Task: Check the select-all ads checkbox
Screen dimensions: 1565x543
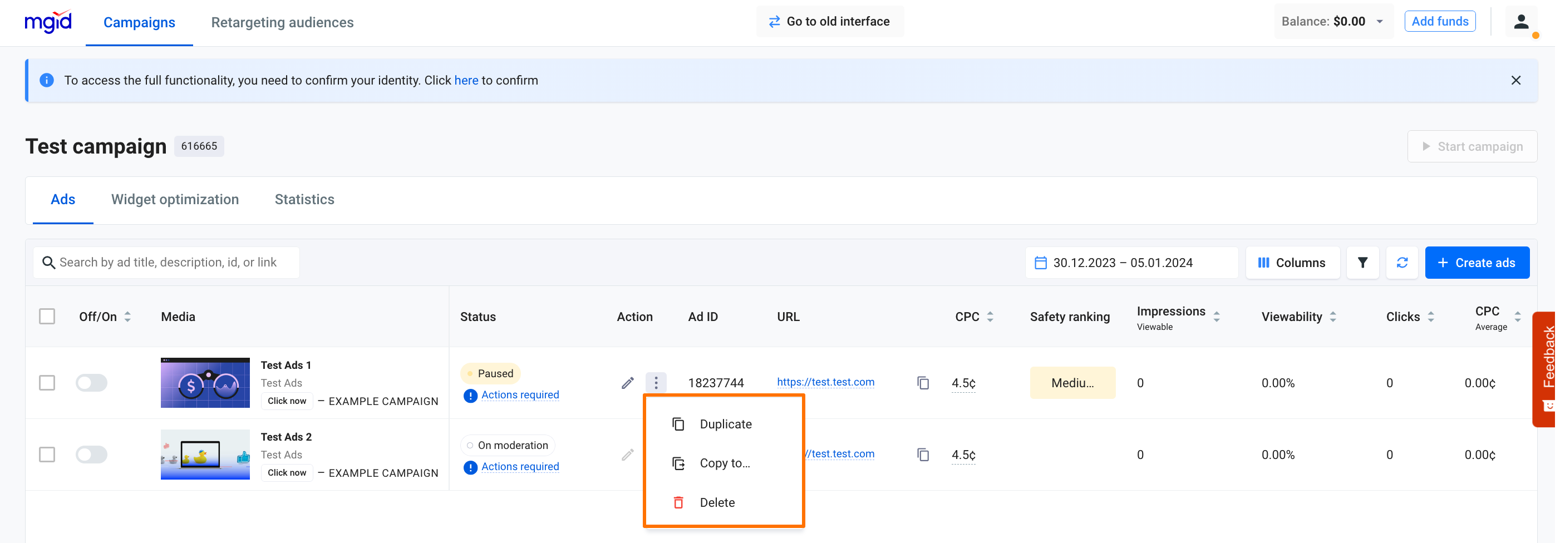Action: [x=47, y=317]
